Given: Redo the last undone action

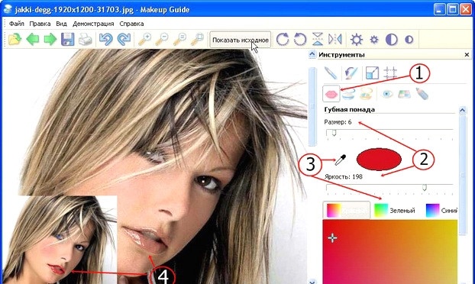Looking at the screenshot, I should [x=124, y=40].
